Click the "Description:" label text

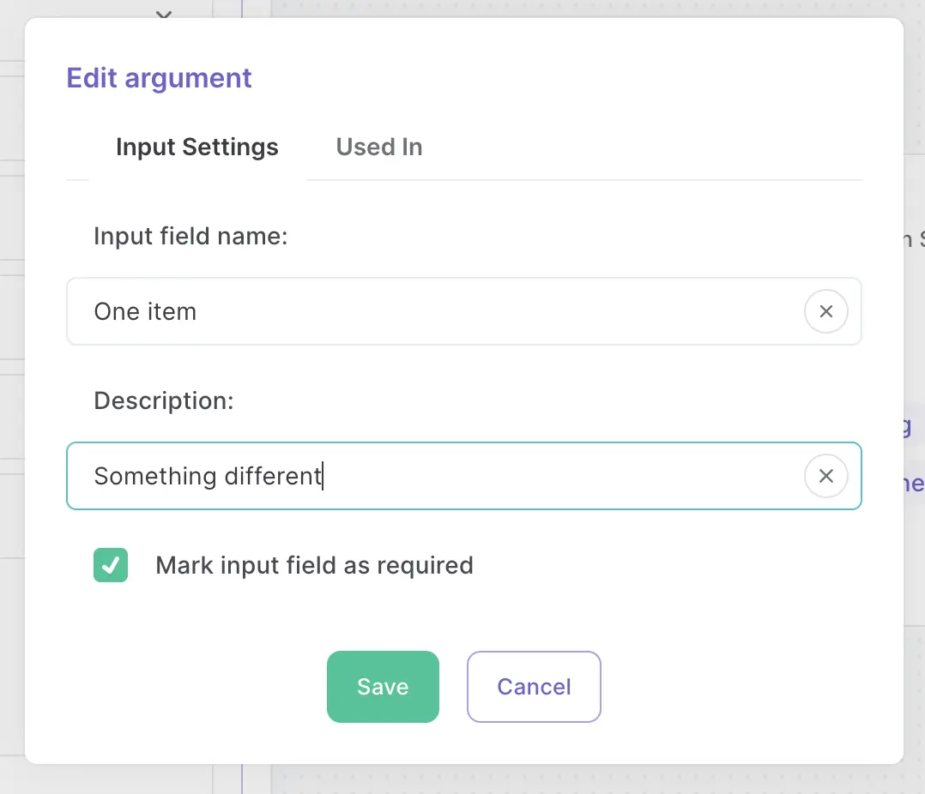pyautogui.click(x=164, y=401)
